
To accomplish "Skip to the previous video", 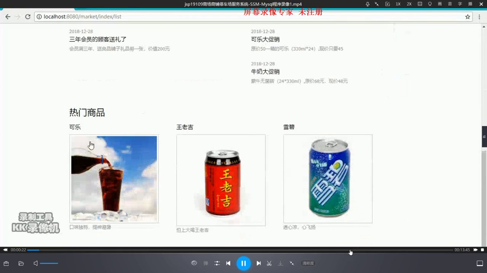I will click(228, 263).
